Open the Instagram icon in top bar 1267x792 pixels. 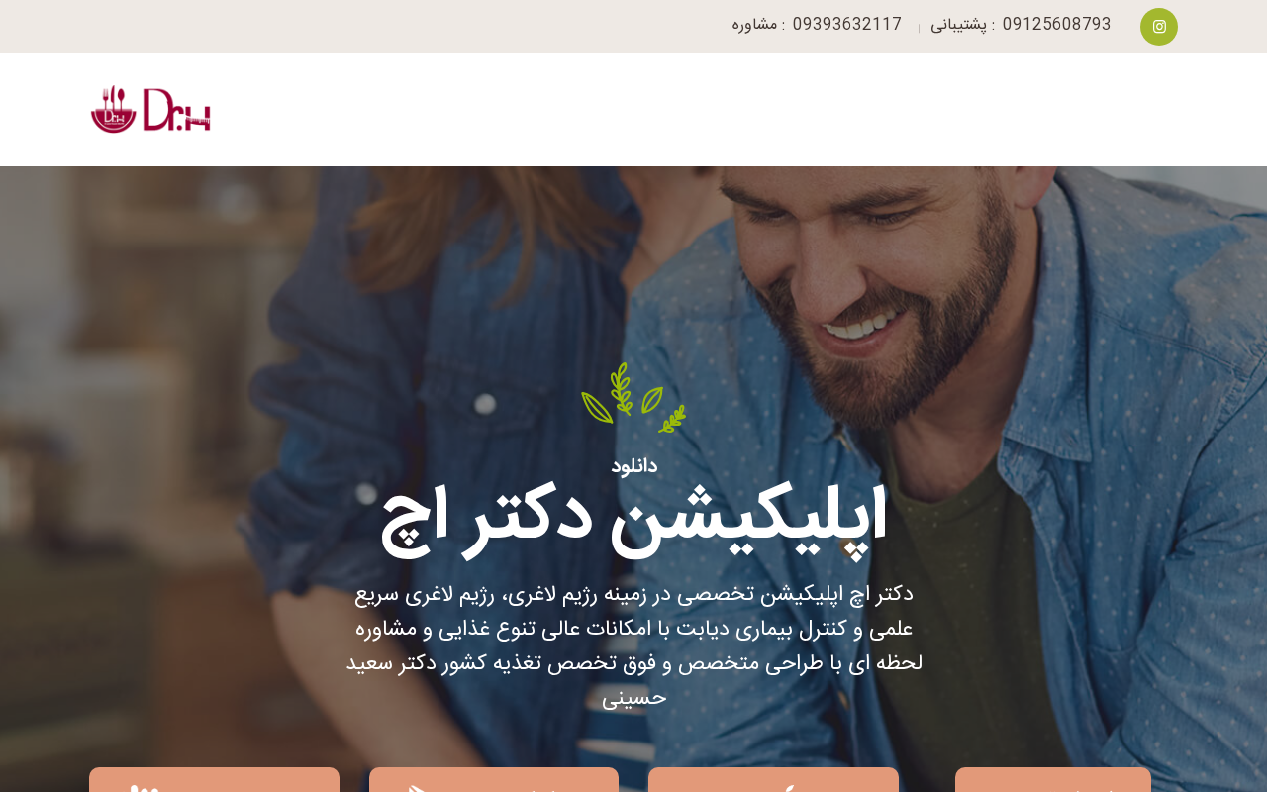click(1159, 27)
